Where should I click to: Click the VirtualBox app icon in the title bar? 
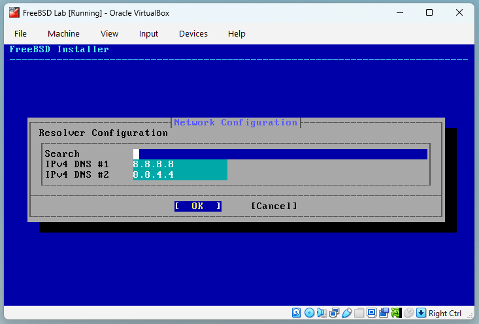14,13
